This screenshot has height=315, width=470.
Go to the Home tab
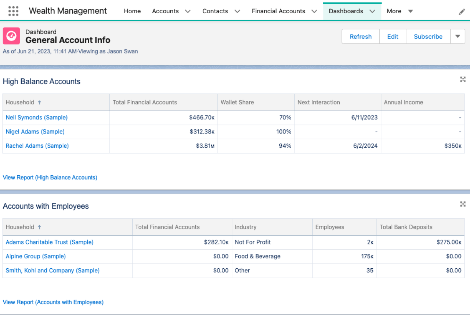(x=132, y=11)
